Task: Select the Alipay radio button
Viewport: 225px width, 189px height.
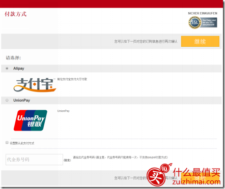Action: pyautogui.click(x=7, y=69)
